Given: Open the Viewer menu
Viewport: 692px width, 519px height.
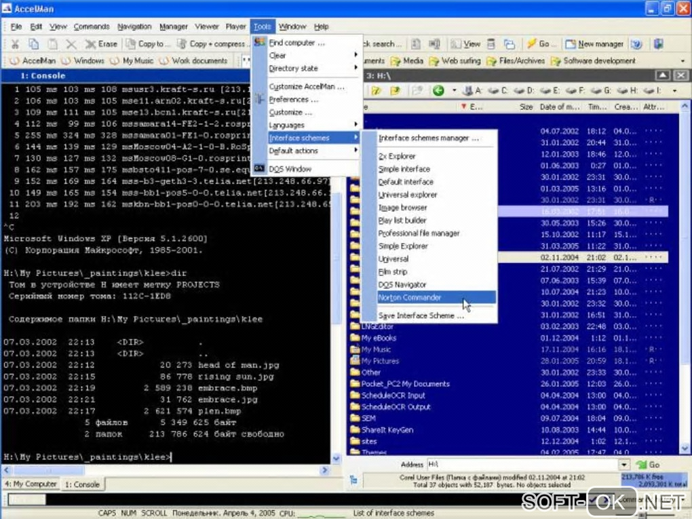Looking at the screenshot, I should click(206, 26).
